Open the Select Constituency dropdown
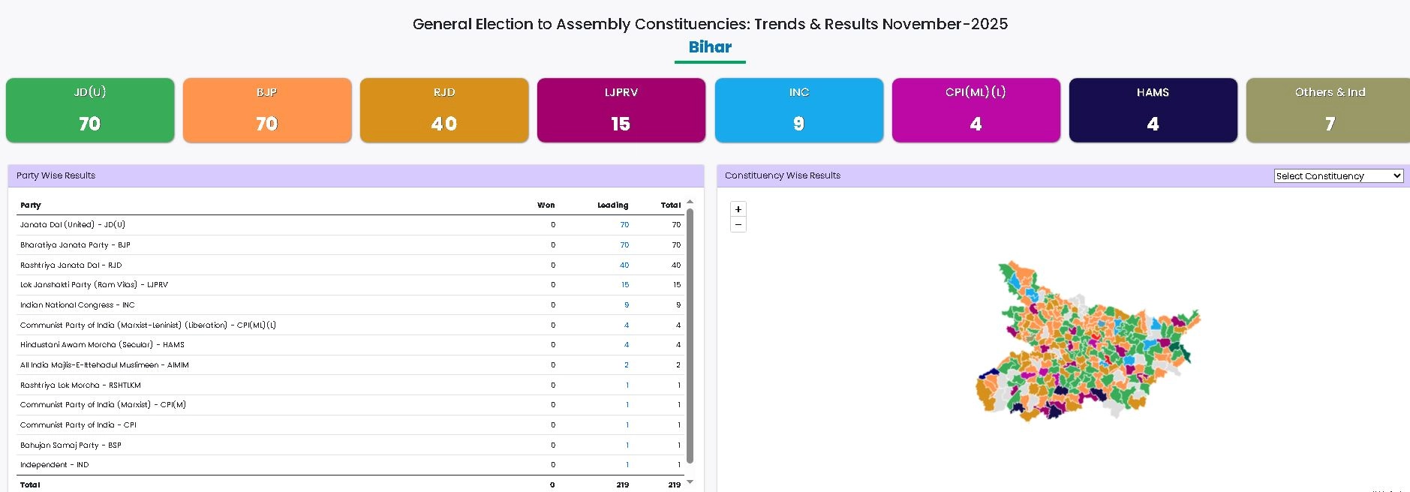This screenshot has width=1410, height=492. click(x=1338, y=176)
